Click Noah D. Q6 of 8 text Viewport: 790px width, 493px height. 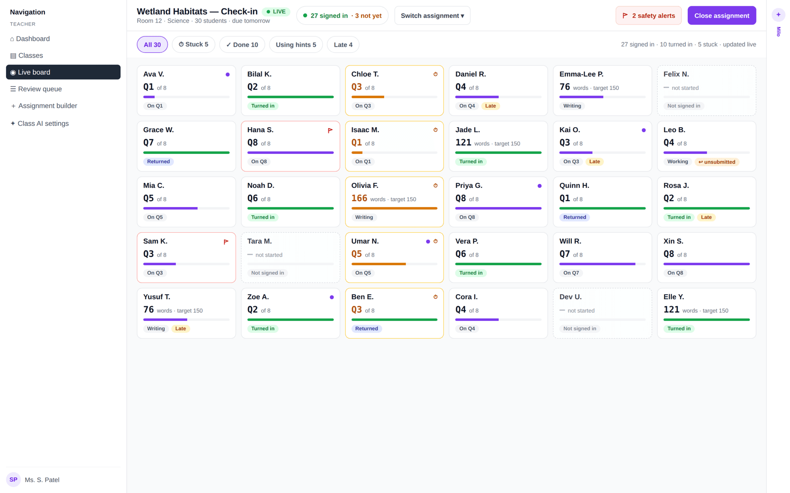click(259, 199)
